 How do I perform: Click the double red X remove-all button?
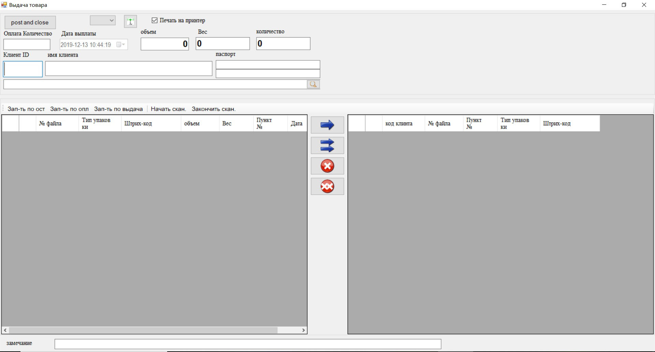pyautogui.click(x=327, y=187)
